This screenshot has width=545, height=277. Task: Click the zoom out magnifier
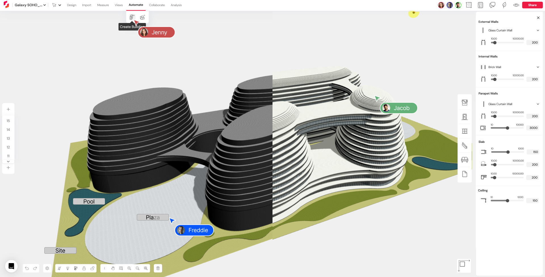coord(138,268)
